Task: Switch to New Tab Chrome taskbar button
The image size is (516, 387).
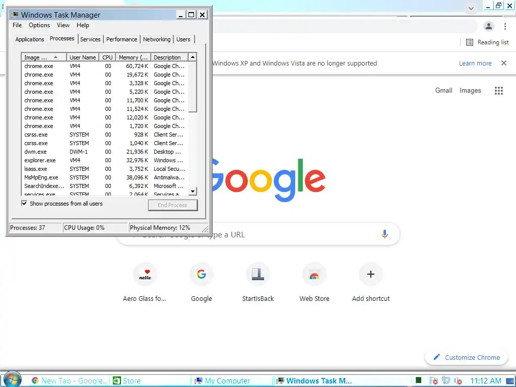Action: pos(69,381)
